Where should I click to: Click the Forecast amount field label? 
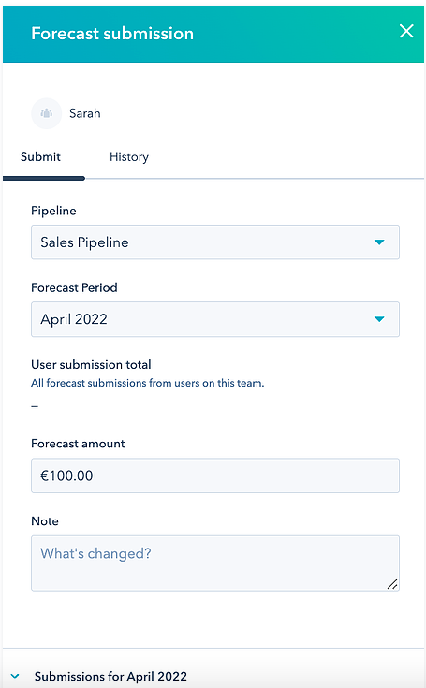(78, 444)
